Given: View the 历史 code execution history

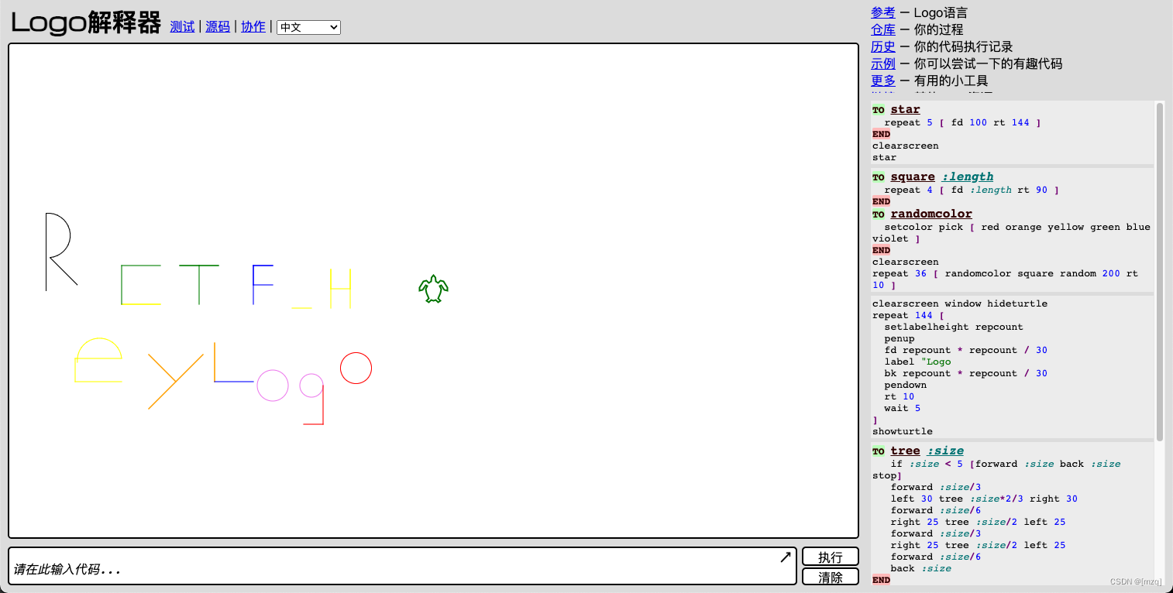Looking at the screenshot, I should (x=882, y=46).
